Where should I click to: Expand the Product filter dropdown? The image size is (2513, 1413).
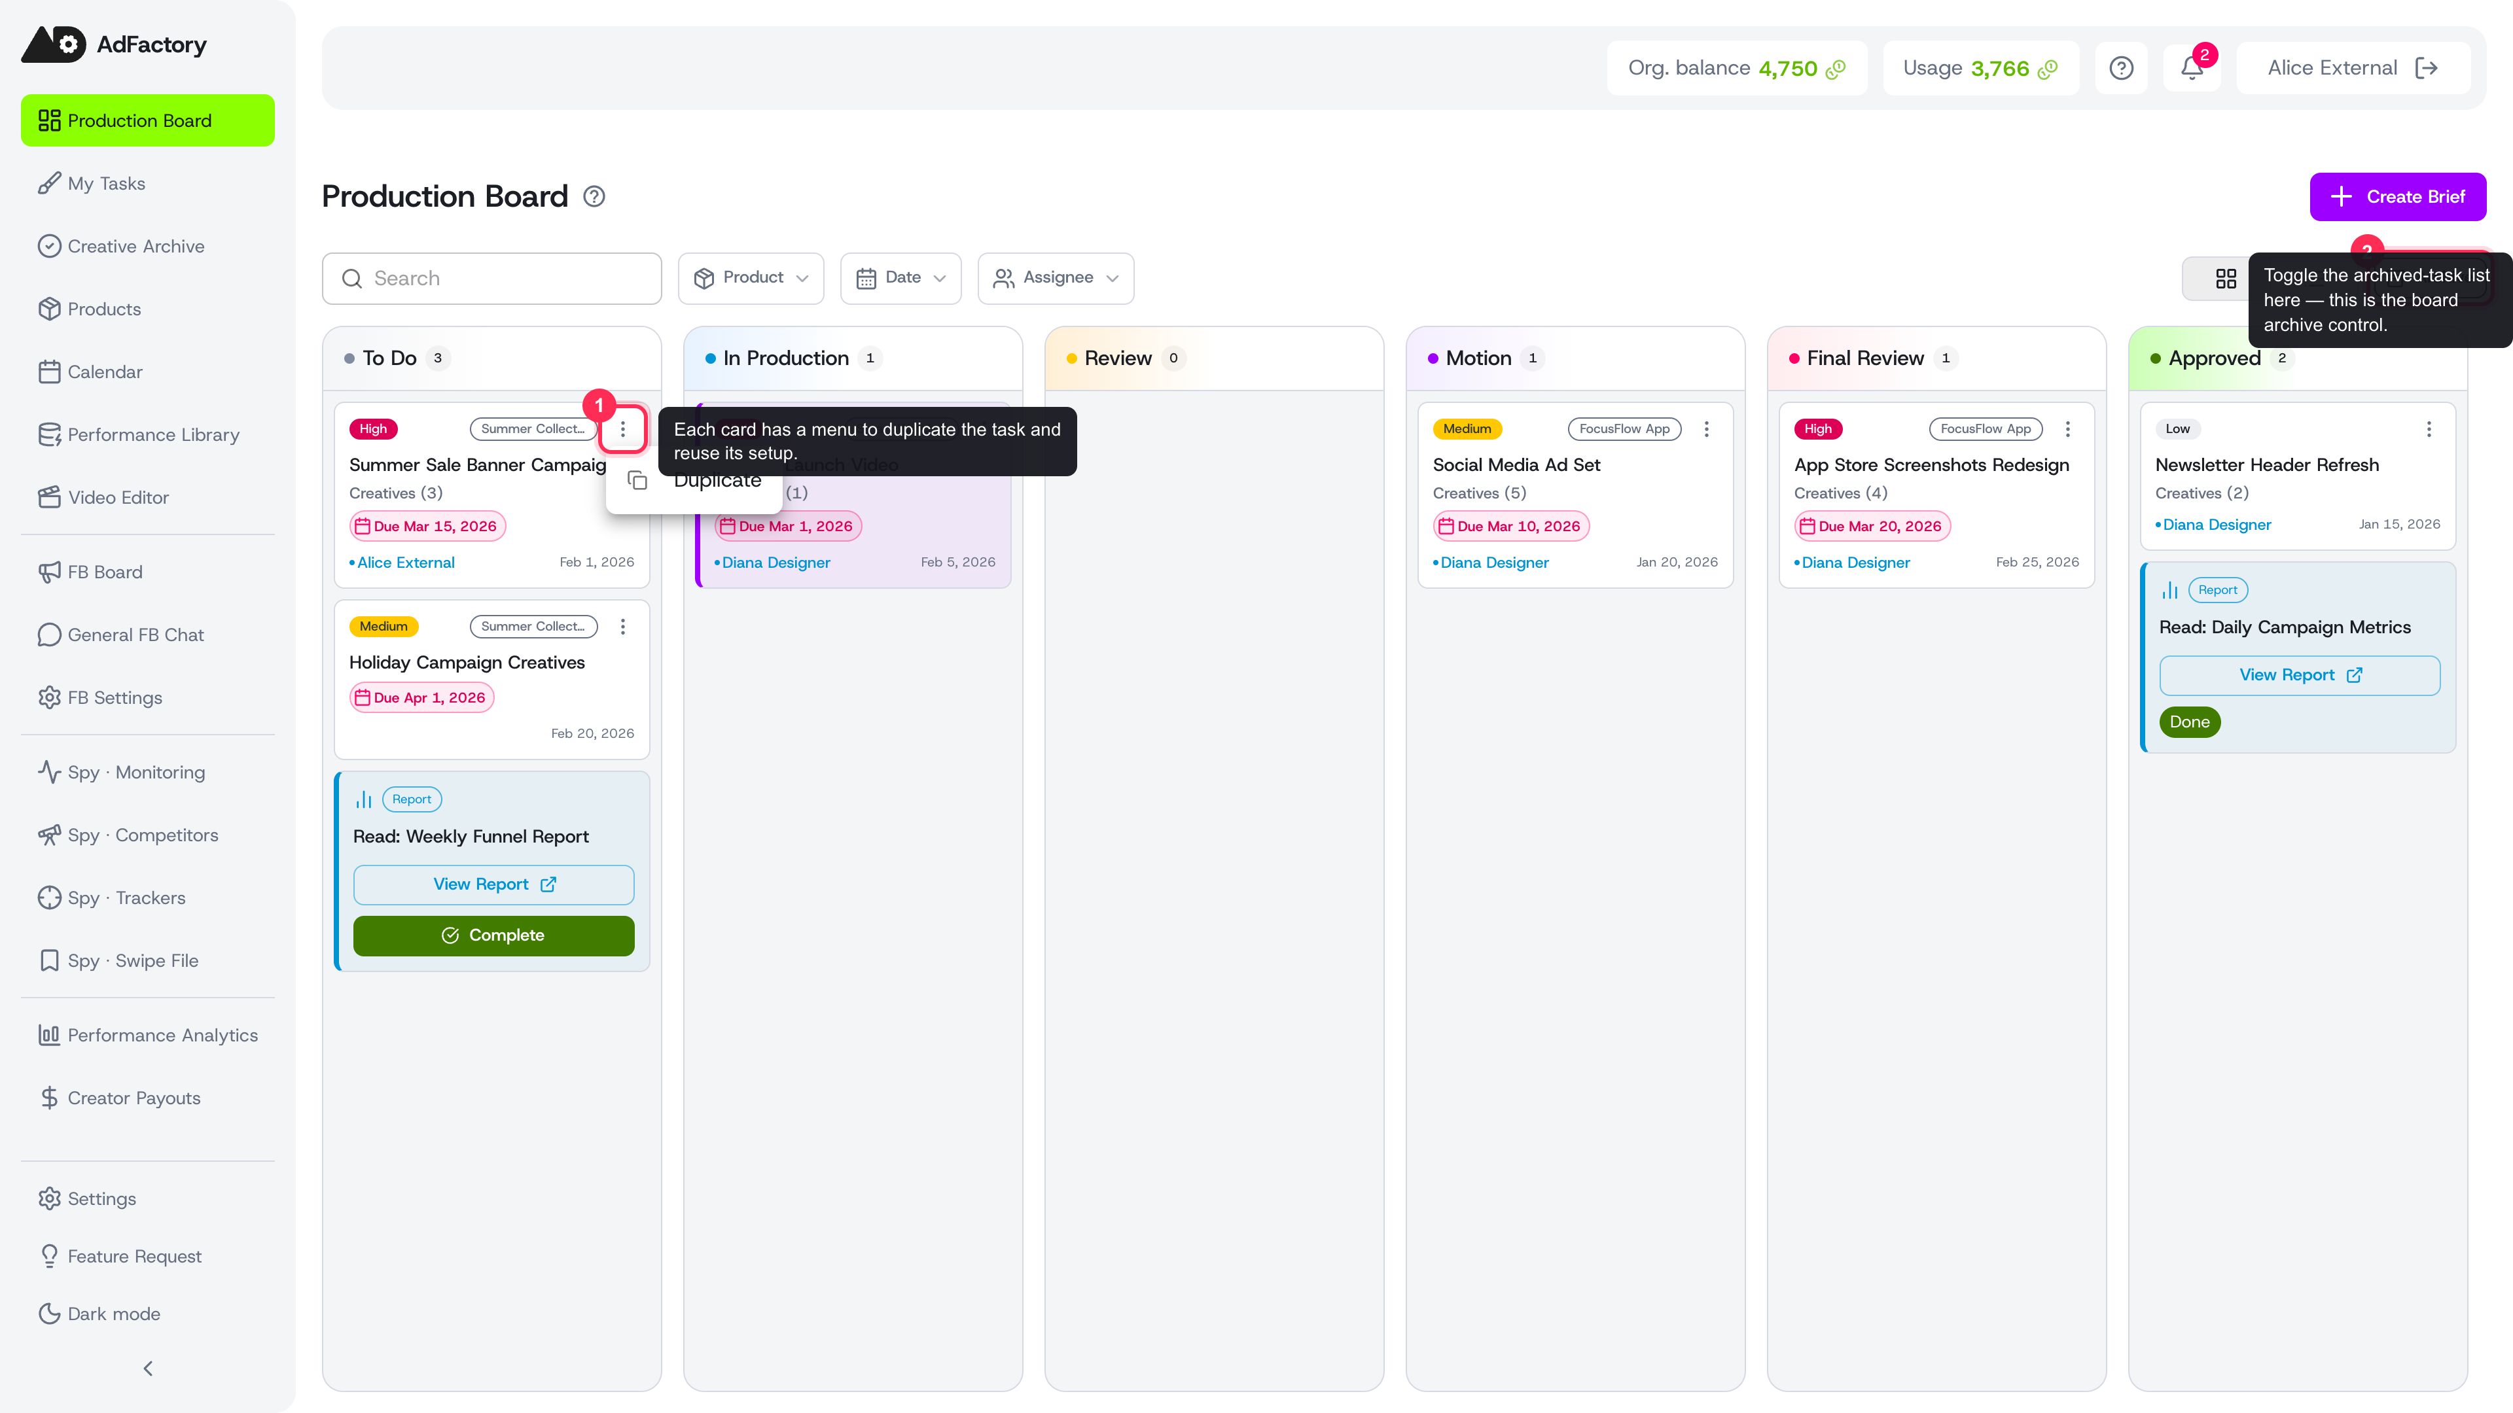point(751,279)
